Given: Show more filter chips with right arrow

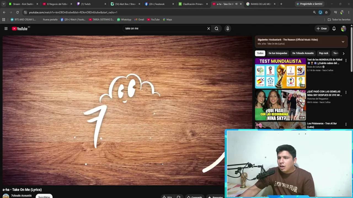Looking at the screenshot, I should [x=343, y=53].
